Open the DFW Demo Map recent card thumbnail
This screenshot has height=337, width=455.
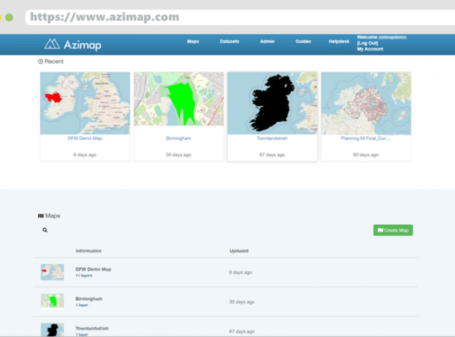coord(85,103)
